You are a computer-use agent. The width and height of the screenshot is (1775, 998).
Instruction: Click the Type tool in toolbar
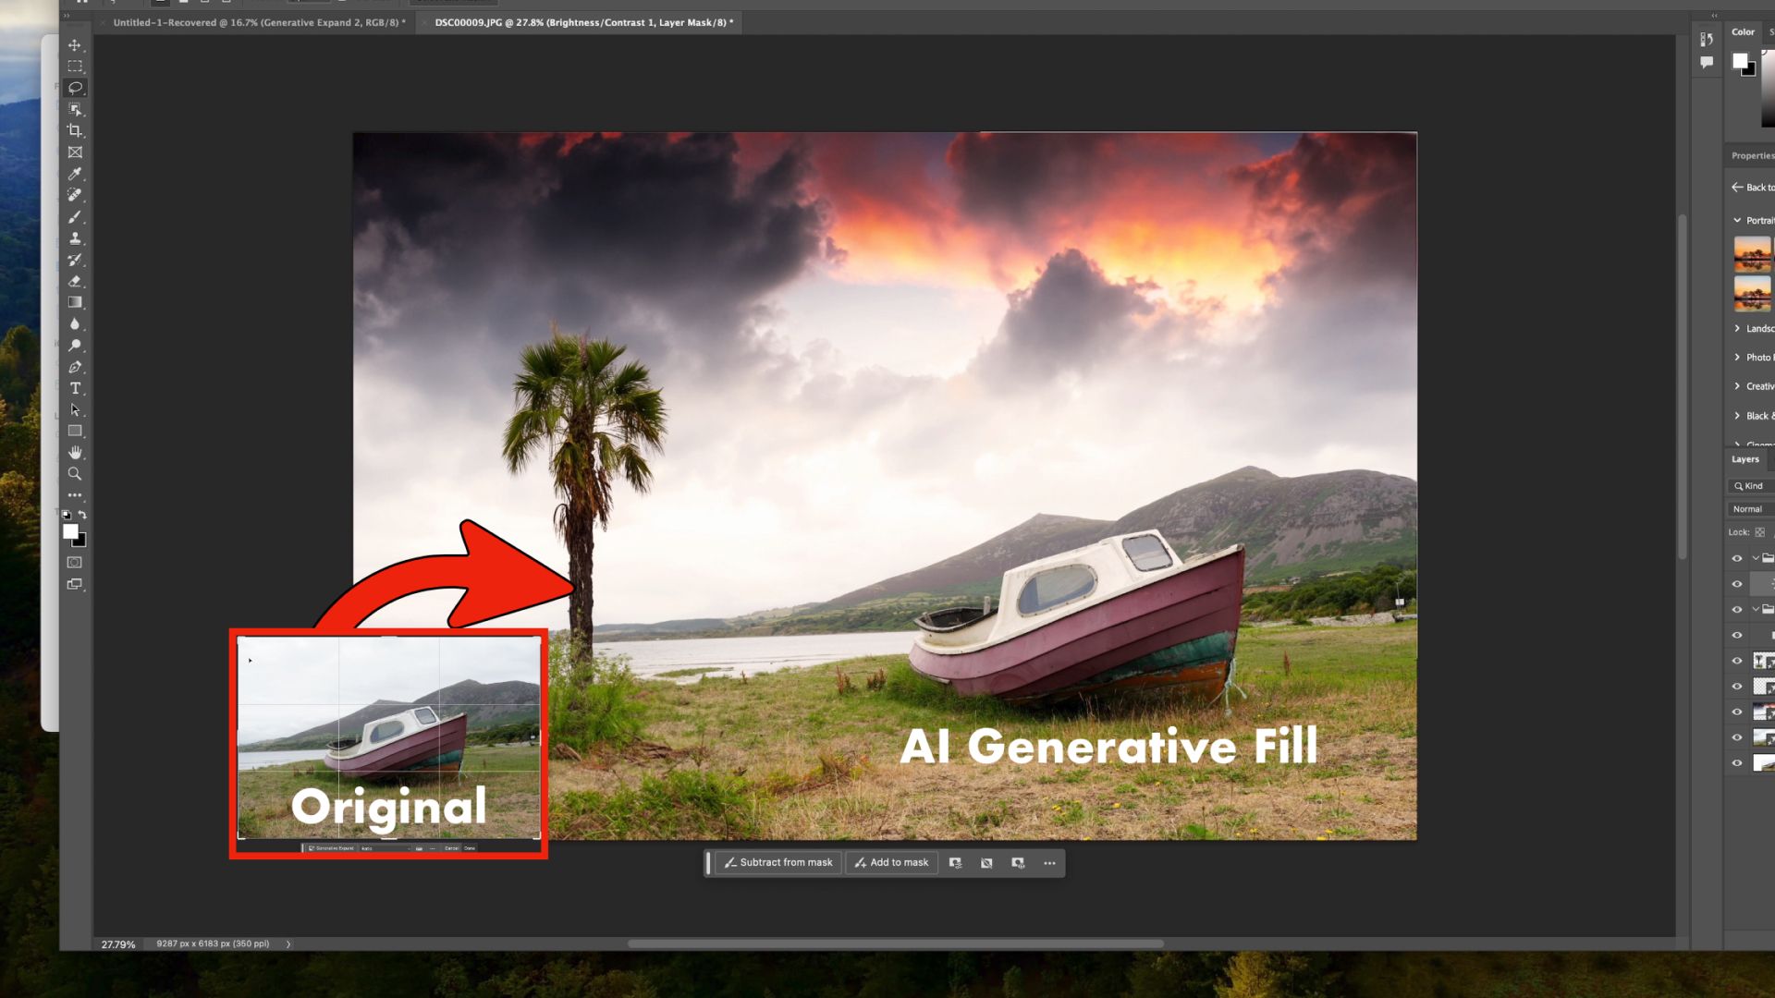(x=74, y=387)
